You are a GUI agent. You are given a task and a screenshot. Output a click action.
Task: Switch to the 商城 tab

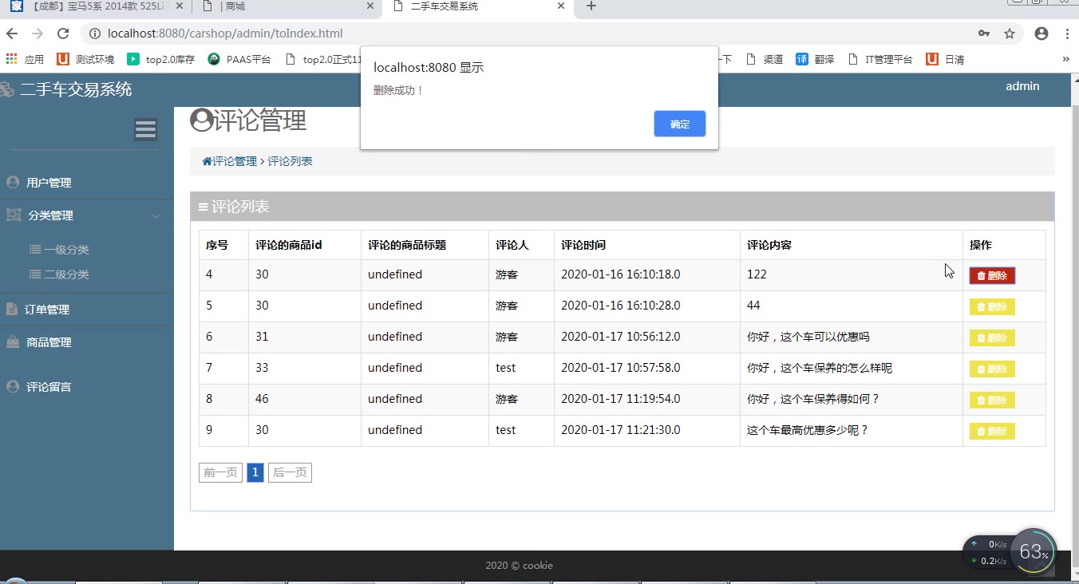pyautogui.click(x=287, y=6)
